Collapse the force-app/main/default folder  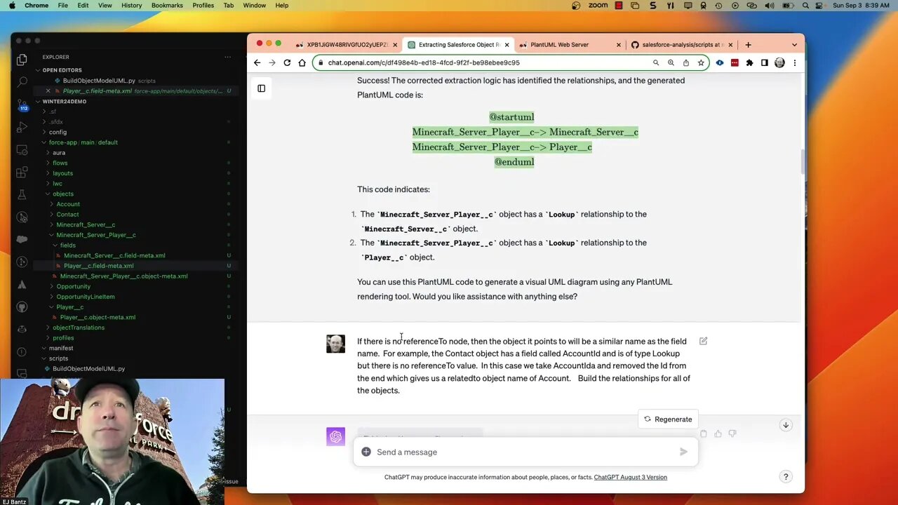point(83,142)
